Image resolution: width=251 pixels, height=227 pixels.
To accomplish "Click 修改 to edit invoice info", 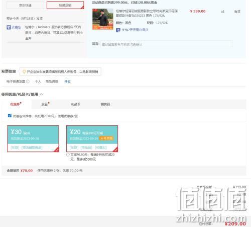I will [x=67, y=82].
